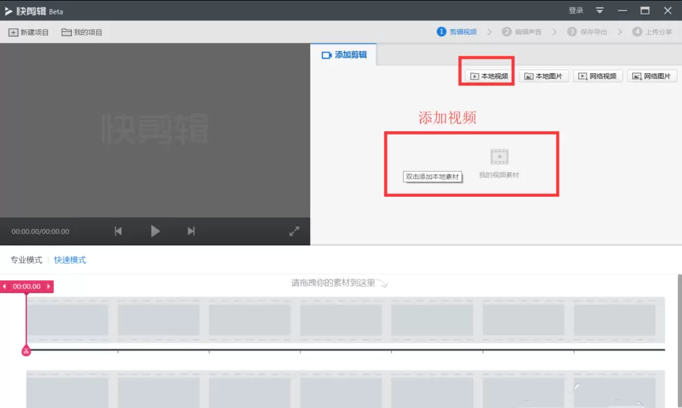The height and width of the screenshot is (408, 682).
Task: Open 我的项目 folder
Action: (82, 32)
